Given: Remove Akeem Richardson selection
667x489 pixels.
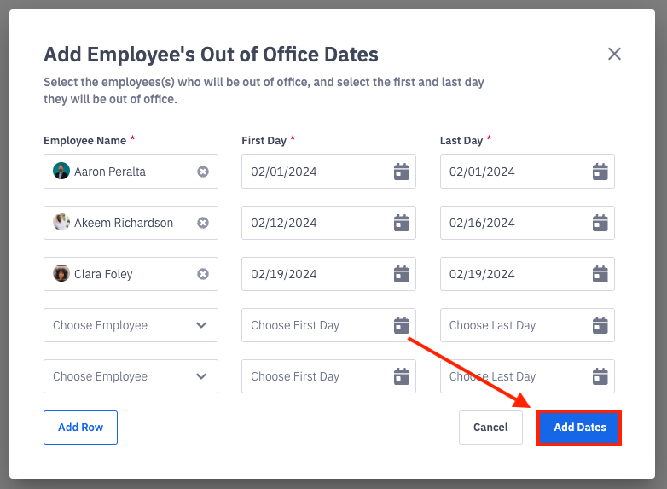Looking at the screenshot, I should click(203, 223).
